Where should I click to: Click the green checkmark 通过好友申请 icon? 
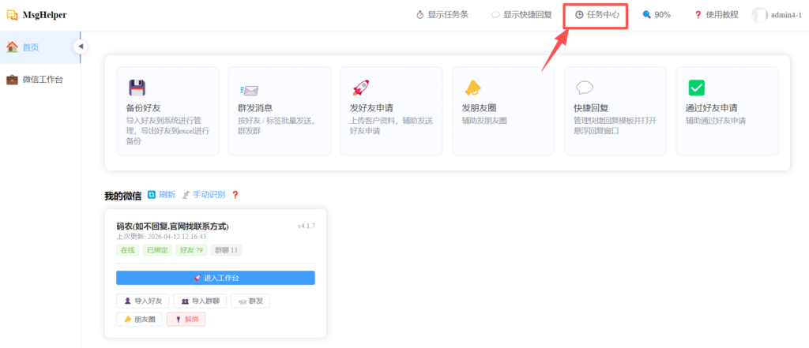point(696,88)
